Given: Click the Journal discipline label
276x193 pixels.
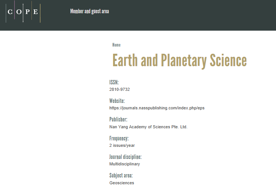Looking at the screenshot, I should pyautogui.click(x=125, y=157).
